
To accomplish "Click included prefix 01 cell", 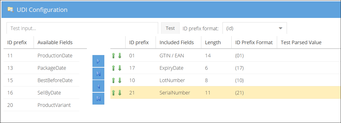I will tap(132, 56).
